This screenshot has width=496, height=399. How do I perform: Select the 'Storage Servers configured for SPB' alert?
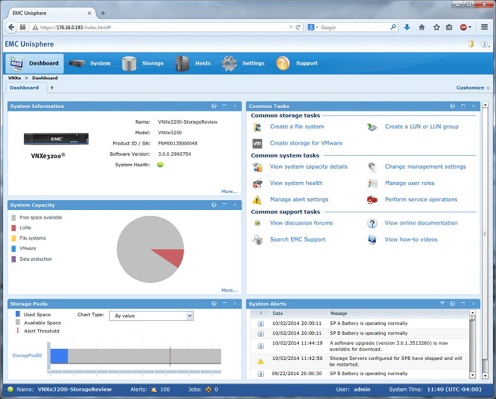point(360,362)
